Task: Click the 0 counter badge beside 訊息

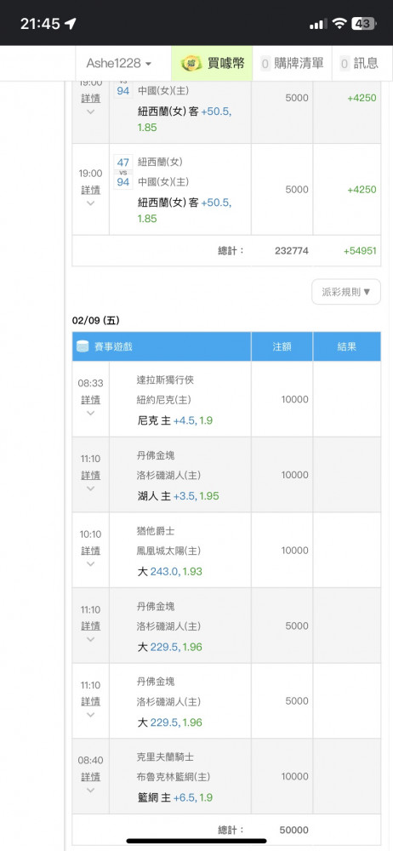Action: (x=345, y=64)
